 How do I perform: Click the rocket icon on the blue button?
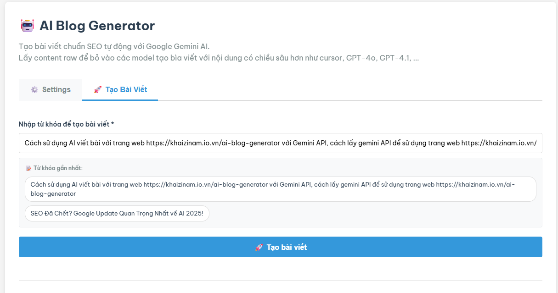pos(259,248)
